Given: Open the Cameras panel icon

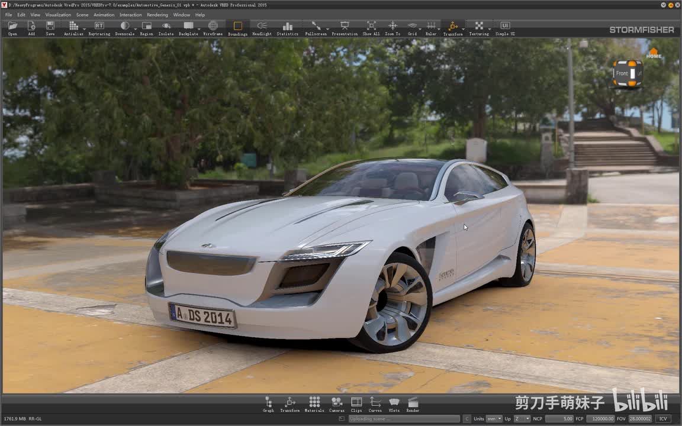Looking at the screenshot, I should tap(337, 404).
